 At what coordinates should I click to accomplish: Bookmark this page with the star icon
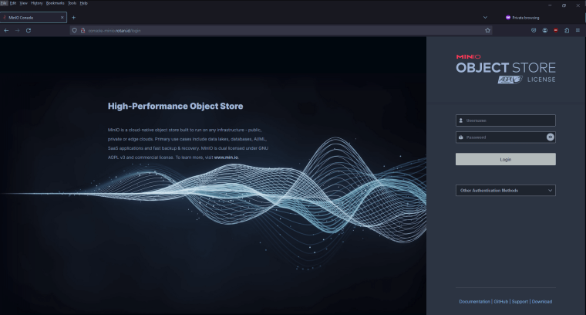coord(487,31)
